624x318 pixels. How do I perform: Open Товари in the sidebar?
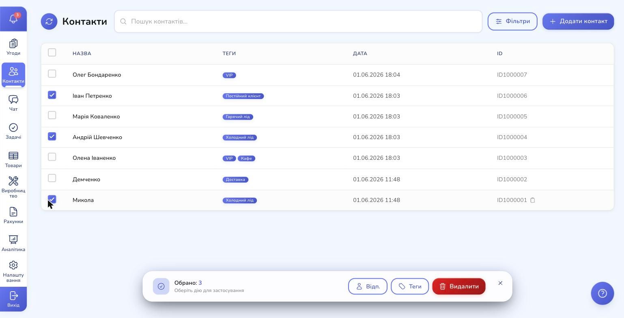(x=13, y=159)
